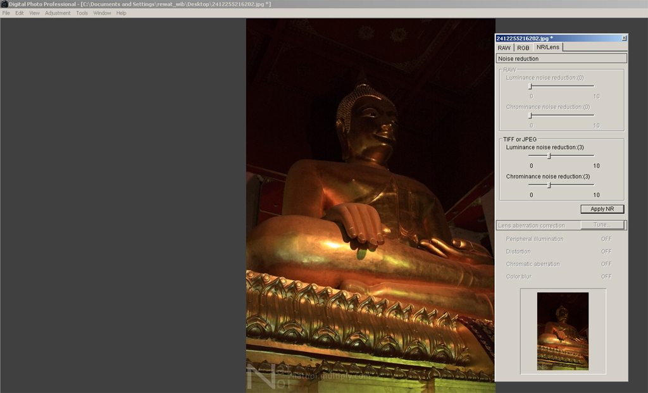
Task: Switch to the RAW tab
Action: [504, 47]
